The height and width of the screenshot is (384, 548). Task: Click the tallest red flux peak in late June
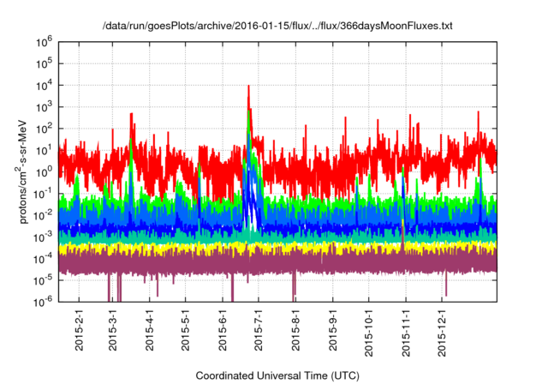pos(248,87)
